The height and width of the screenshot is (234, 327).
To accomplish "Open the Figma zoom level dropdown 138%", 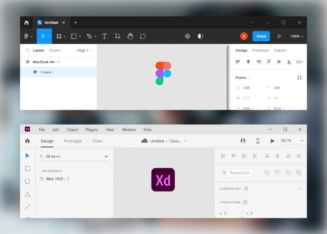I will tap(297, 36).
